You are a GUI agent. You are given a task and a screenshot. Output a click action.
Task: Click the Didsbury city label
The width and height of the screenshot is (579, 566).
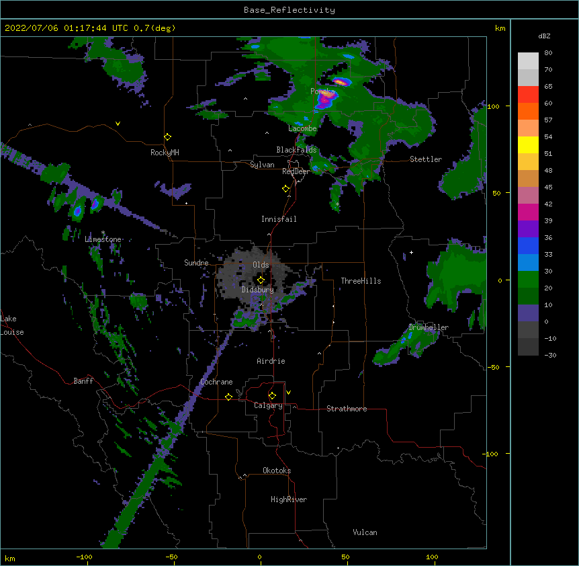(x=258, y=290)
